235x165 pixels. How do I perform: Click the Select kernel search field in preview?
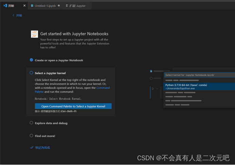[x=200, y=75]
